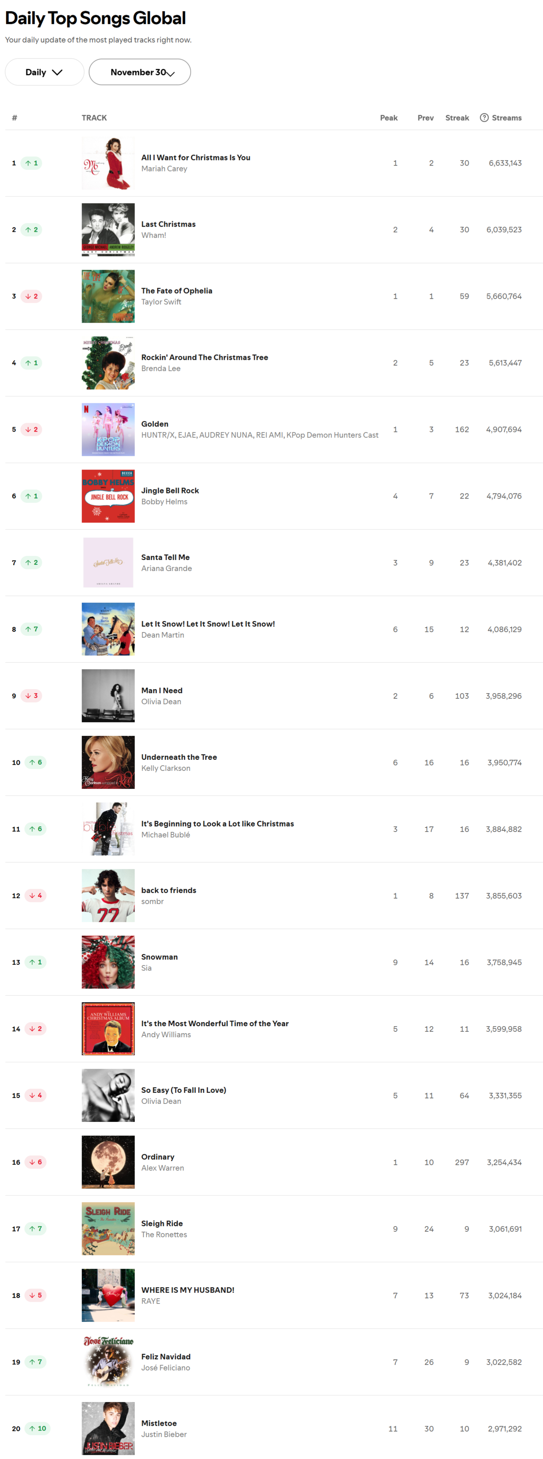Open All I Want for Christmas album art
The width and height of the screenshot is (543, 1459).
pos(108,163)
